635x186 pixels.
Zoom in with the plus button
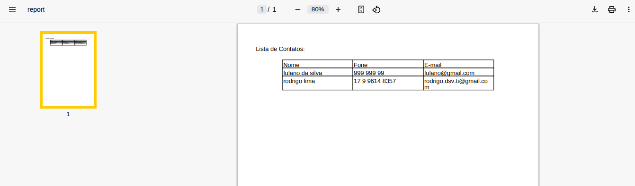[x=338, y=9]
